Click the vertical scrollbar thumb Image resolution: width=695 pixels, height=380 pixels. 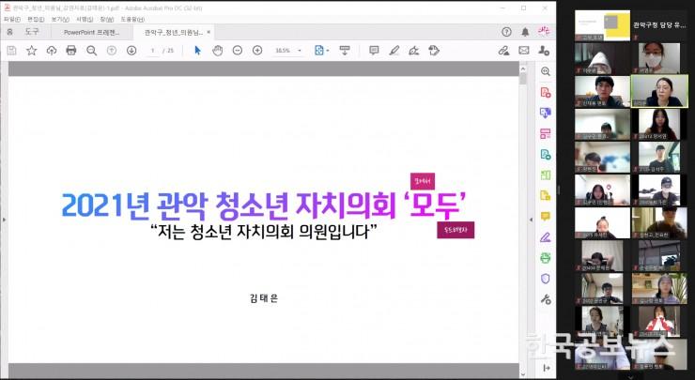point(523,79)
